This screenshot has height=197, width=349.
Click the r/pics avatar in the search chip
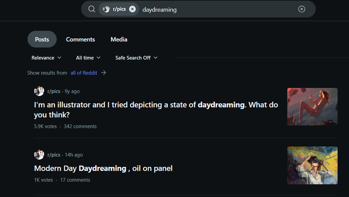tap(106, 9)
